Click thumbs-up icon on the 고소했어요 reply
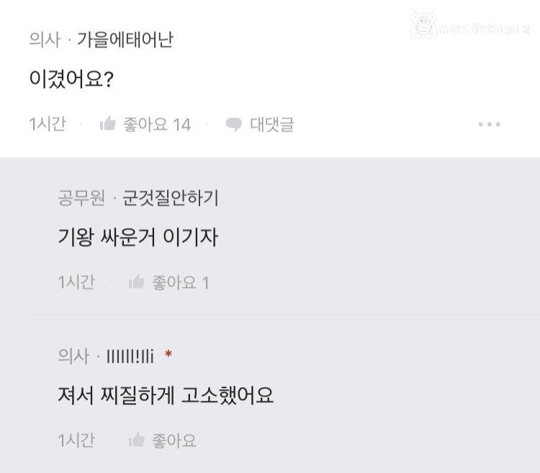The image size is (540, 473). point(137,440)
